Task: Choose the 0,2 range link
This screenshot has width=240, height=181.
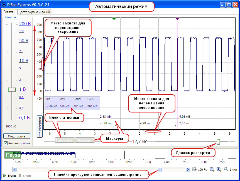Action: click(x=21, y=108)
